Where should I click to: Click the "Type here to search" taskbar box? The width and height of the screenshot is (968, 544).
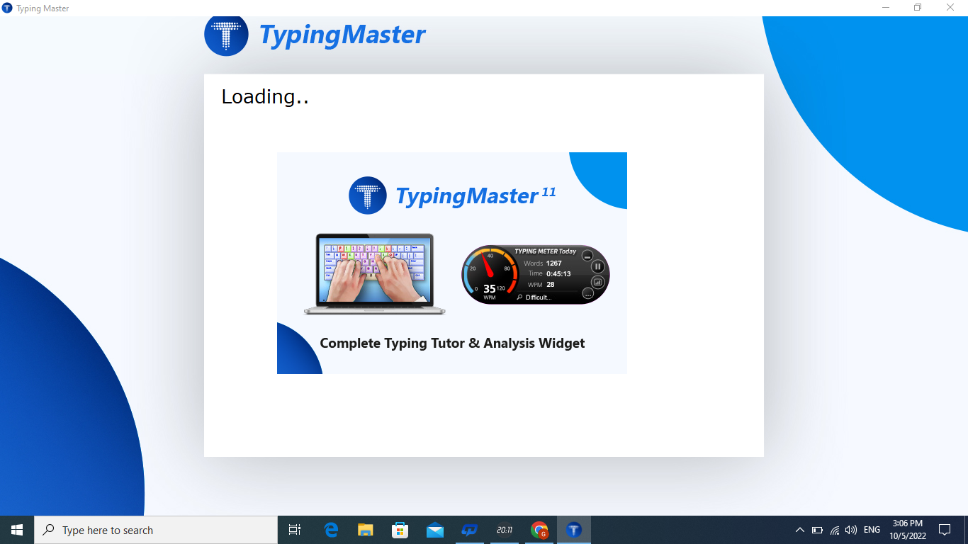pos(156,530)
